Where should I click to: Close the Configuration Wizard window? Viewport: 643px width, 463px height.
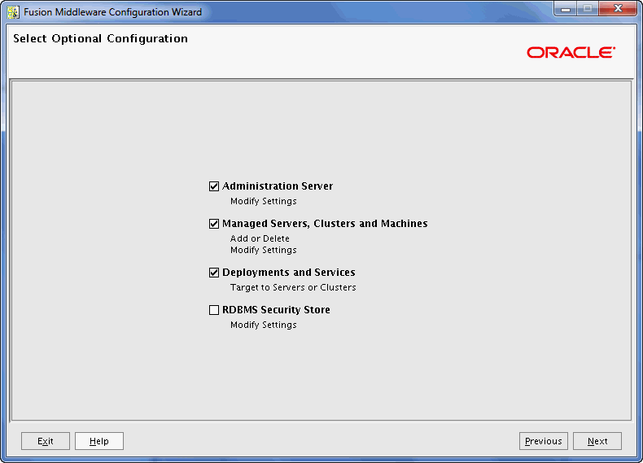(618, 9)
